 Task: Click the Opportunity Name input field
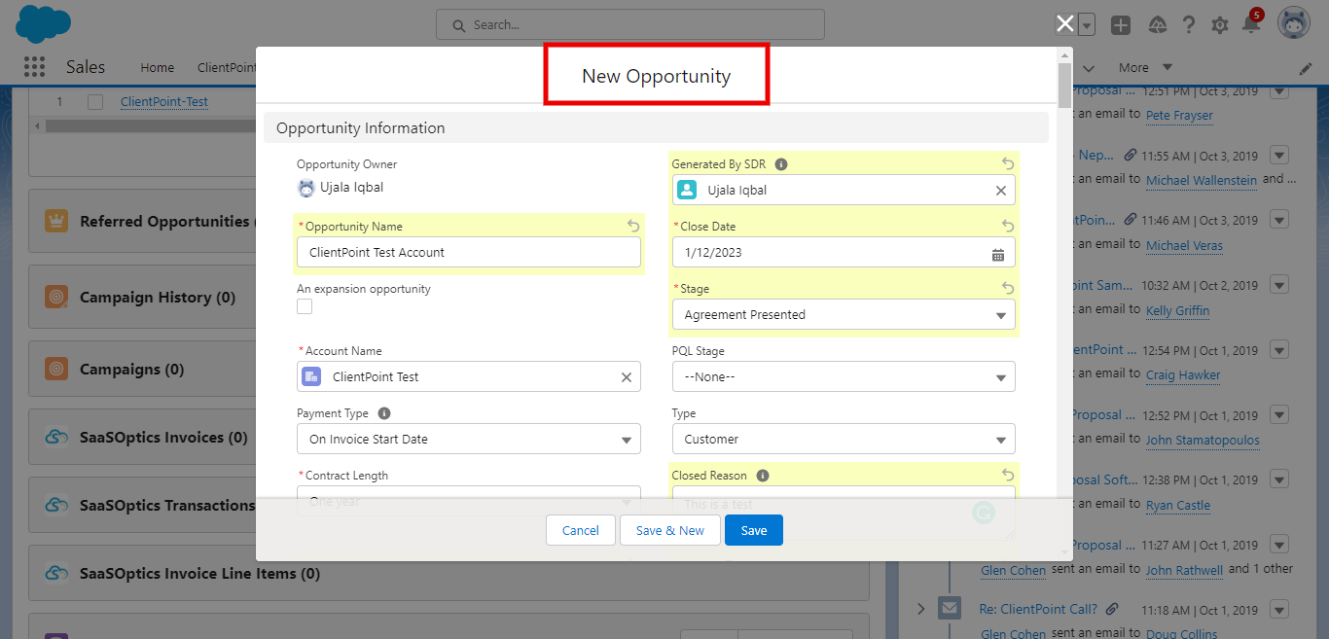pyautogui.click(x=468, y=253)
